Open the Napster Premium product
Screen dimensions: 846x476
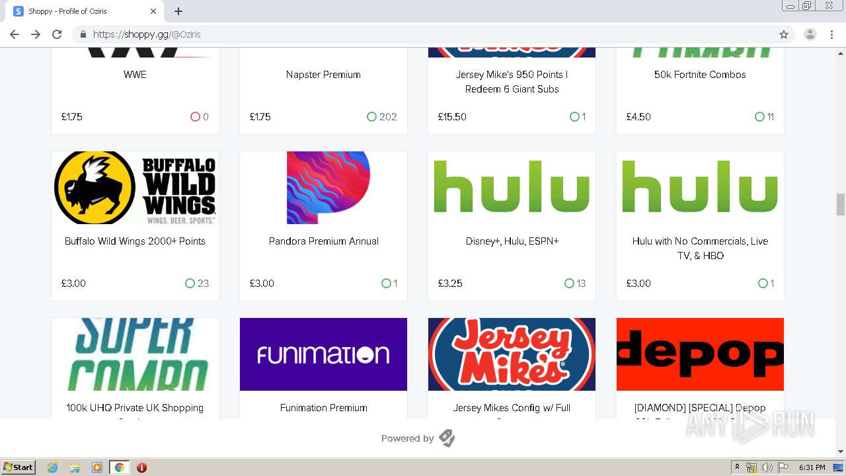pos(323,75)
